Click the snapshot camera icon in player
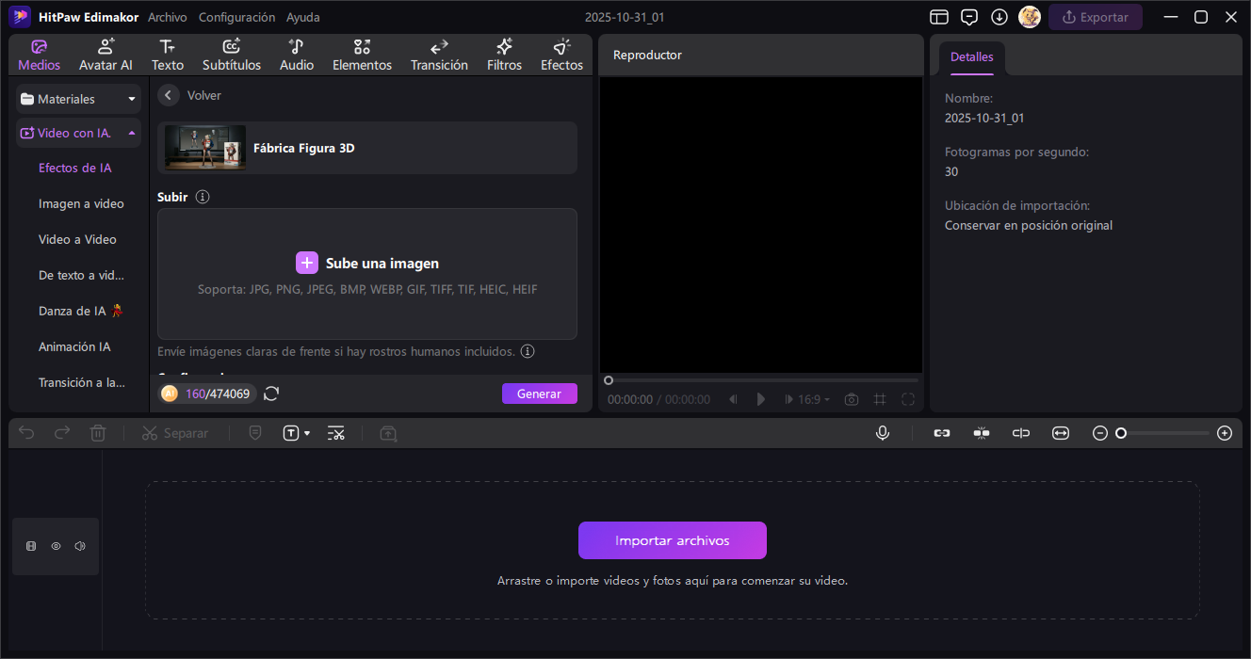1251x659 pixels. (852, 399)
